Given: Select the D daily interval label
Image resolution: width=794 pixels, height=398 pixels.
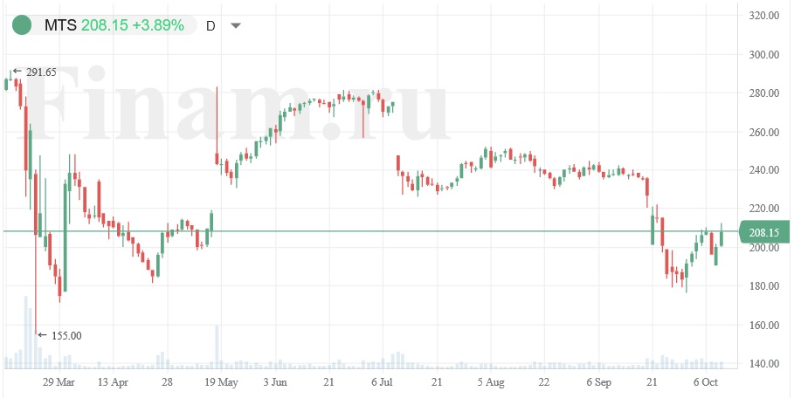Looking at the screenshot, I should click(211, 25).
